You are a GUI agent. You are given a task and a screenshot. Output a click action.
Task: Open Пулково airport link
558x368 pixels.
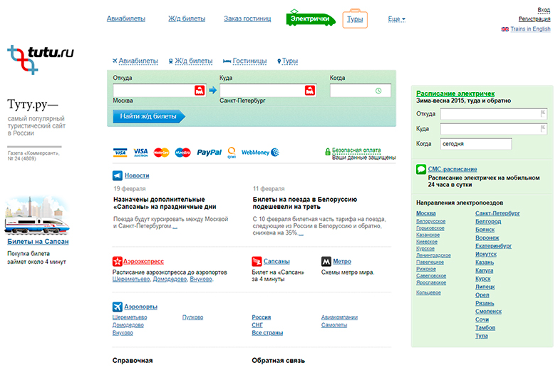(x=192, y=317)
